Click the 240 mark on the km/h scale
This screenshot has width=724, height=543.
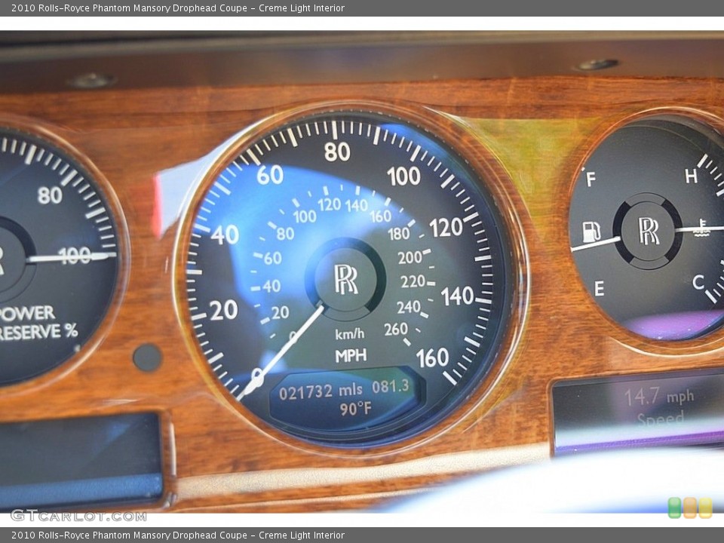click(x=409, y=307)
